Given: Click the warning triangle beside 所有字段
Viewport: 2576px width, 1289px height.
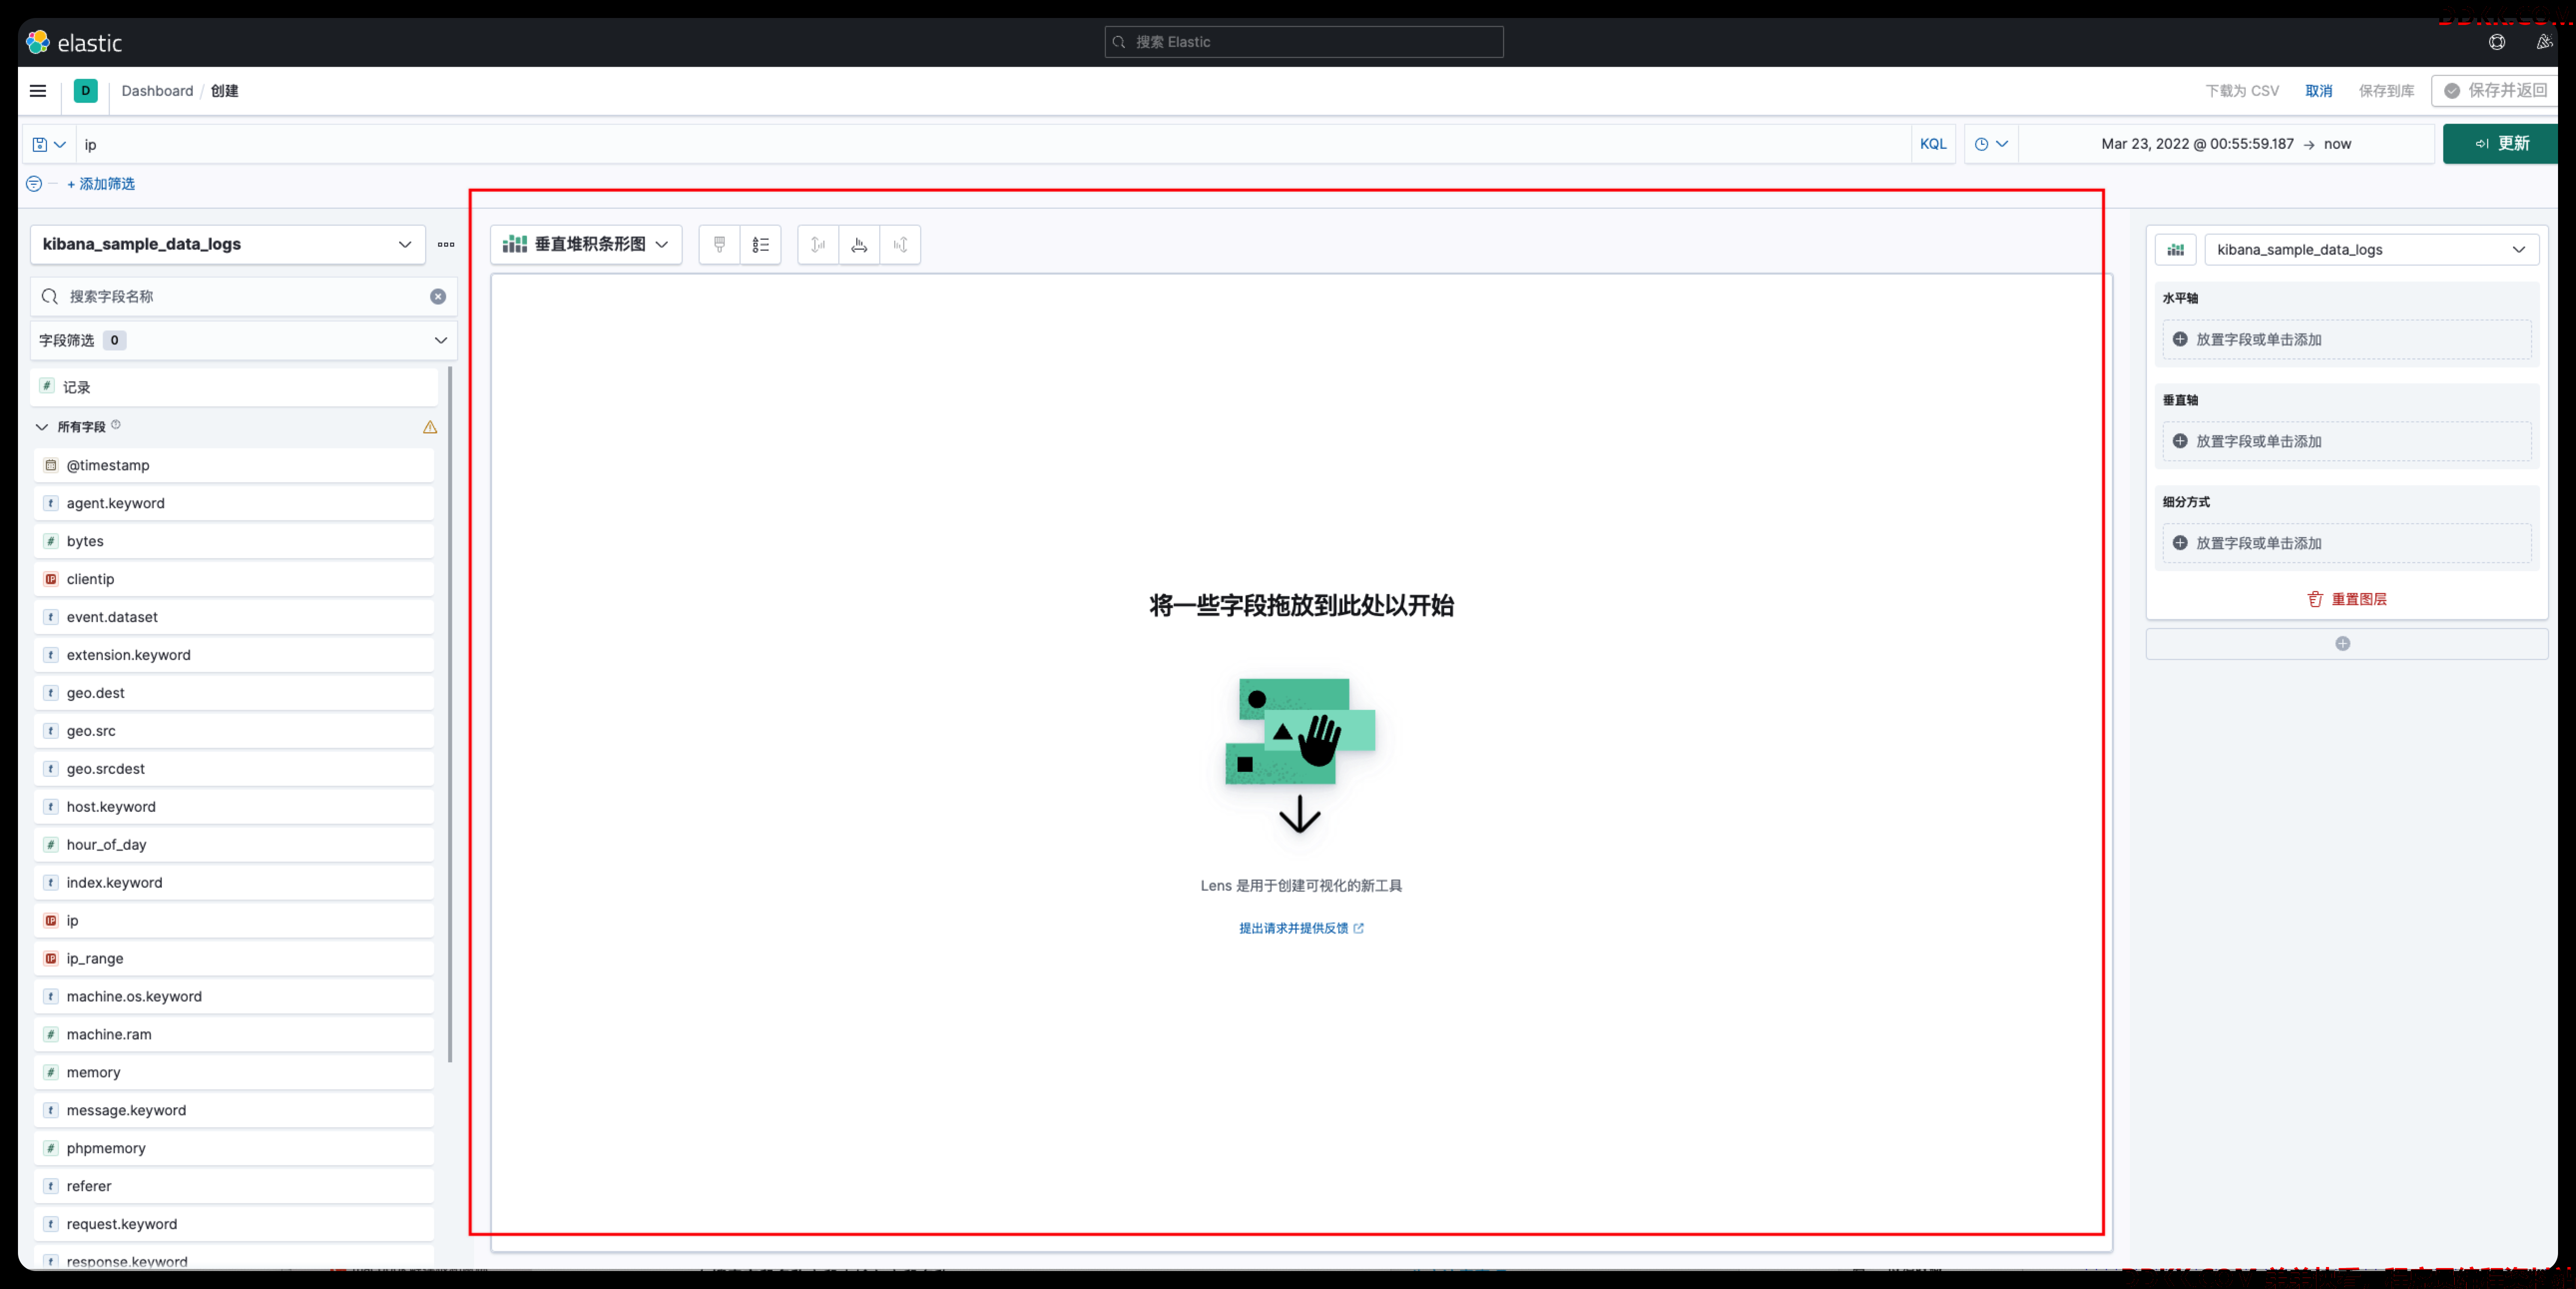Looking at the screenshot, I should (x=430, y=427).
